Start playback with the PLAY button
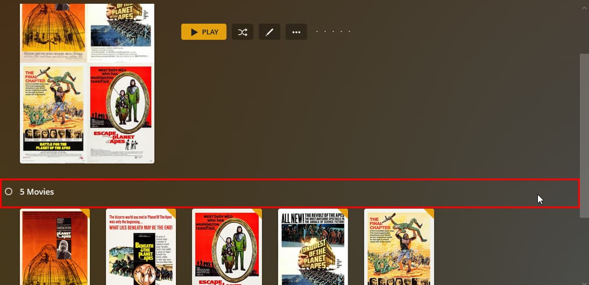 coord(204,32)
